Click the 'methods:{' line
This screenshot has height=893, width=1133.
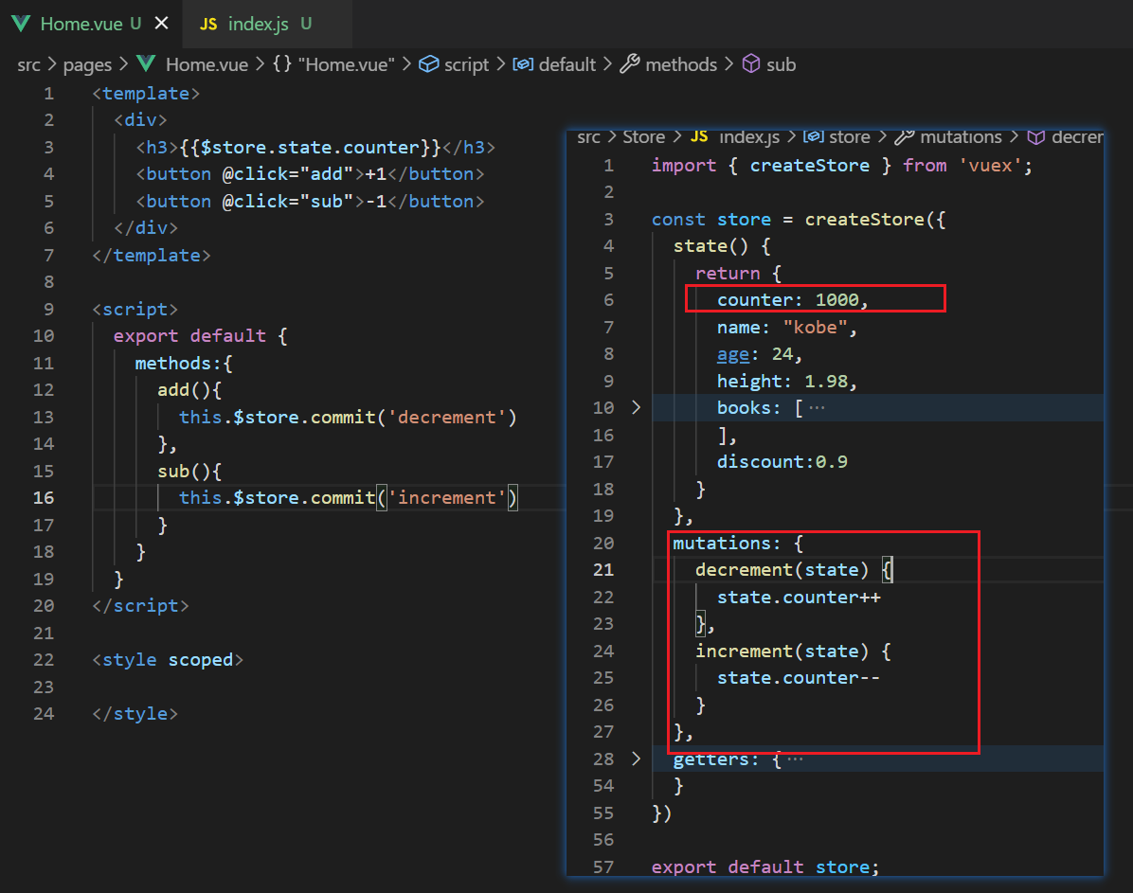(184, 364)
